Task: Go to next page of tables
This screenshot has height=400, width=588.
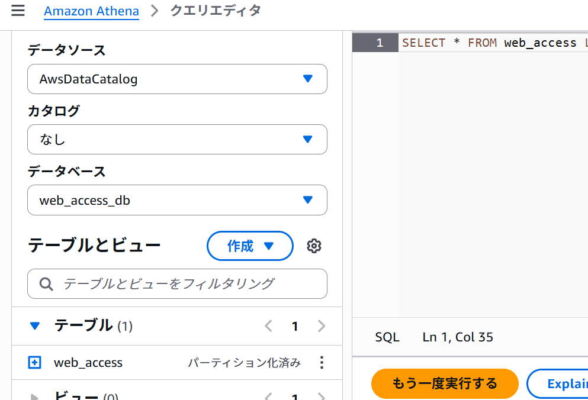Action: click(x=322, y=326)
